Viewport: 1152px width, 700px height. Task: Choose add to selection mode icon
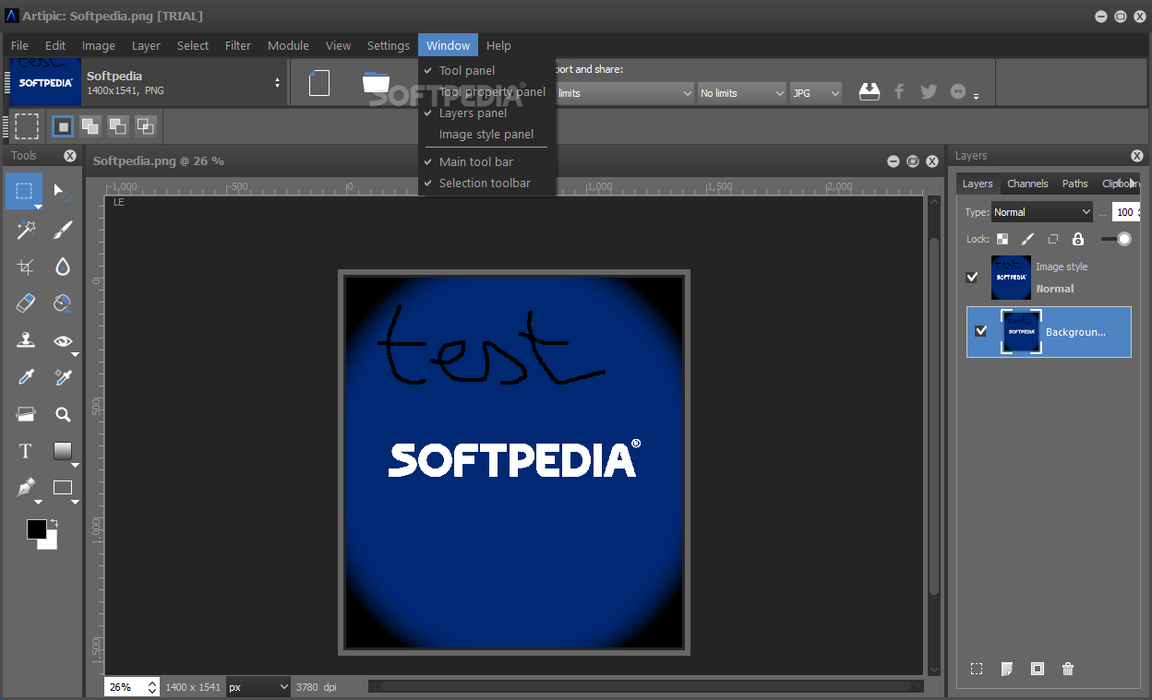pyautogui.click(x=90, y=126)
